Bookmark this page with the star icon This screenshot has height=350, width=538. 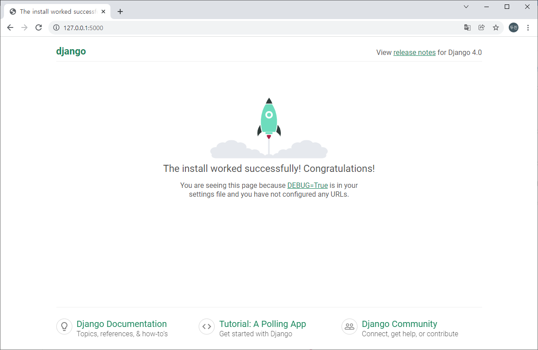496,27
